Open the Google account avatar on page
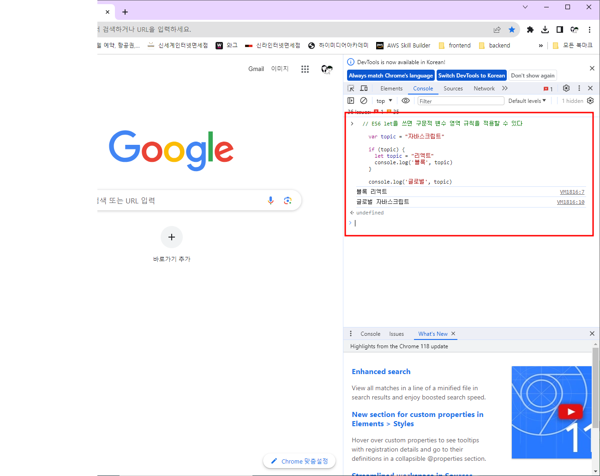Image resolution: width=600 pixels, height=476 pixels. pyautogui.click(x=327, y=69)
